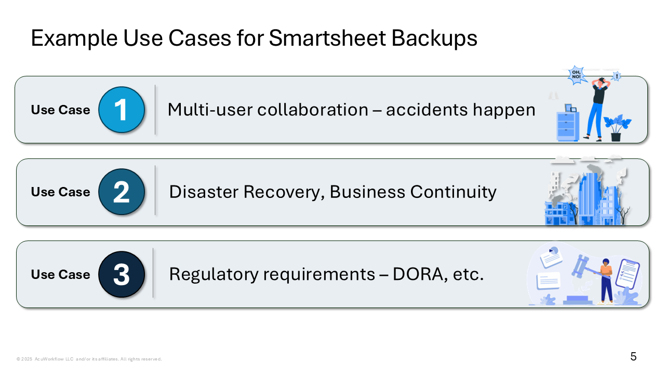Click the dark navy number 3 circle

click(122, 274)
